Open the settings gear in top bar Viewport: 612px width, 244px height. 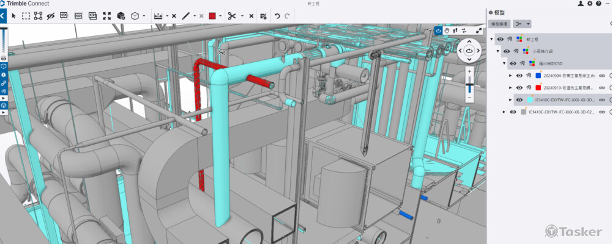point(589,4)
